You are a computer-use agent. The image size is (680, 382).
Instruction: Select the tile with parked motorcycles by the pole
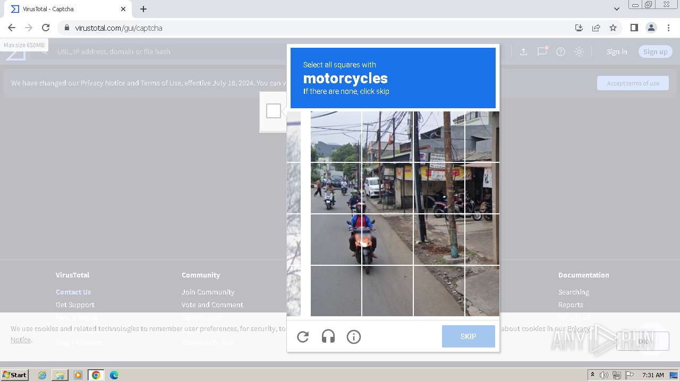[x=439, y=188]
